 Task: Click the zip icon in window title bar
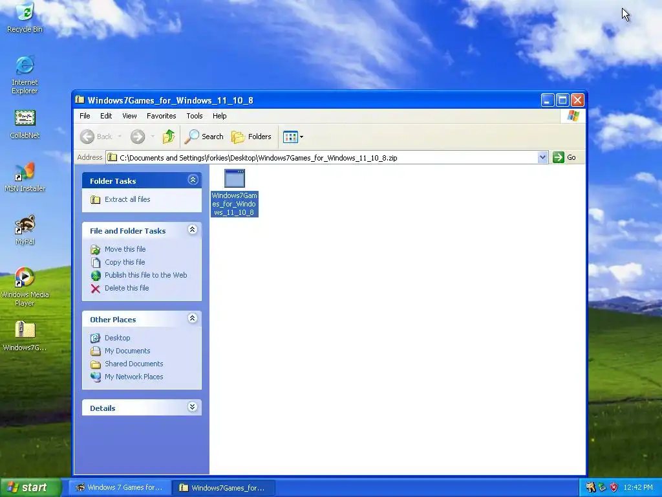(80, 100)
